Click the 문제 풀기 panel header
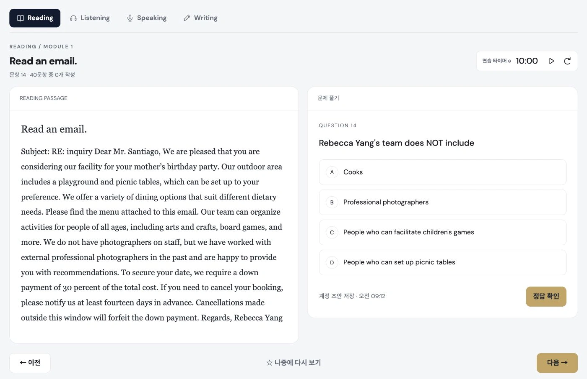The width and height of the screenshot is (587, 379). point(328,98)
